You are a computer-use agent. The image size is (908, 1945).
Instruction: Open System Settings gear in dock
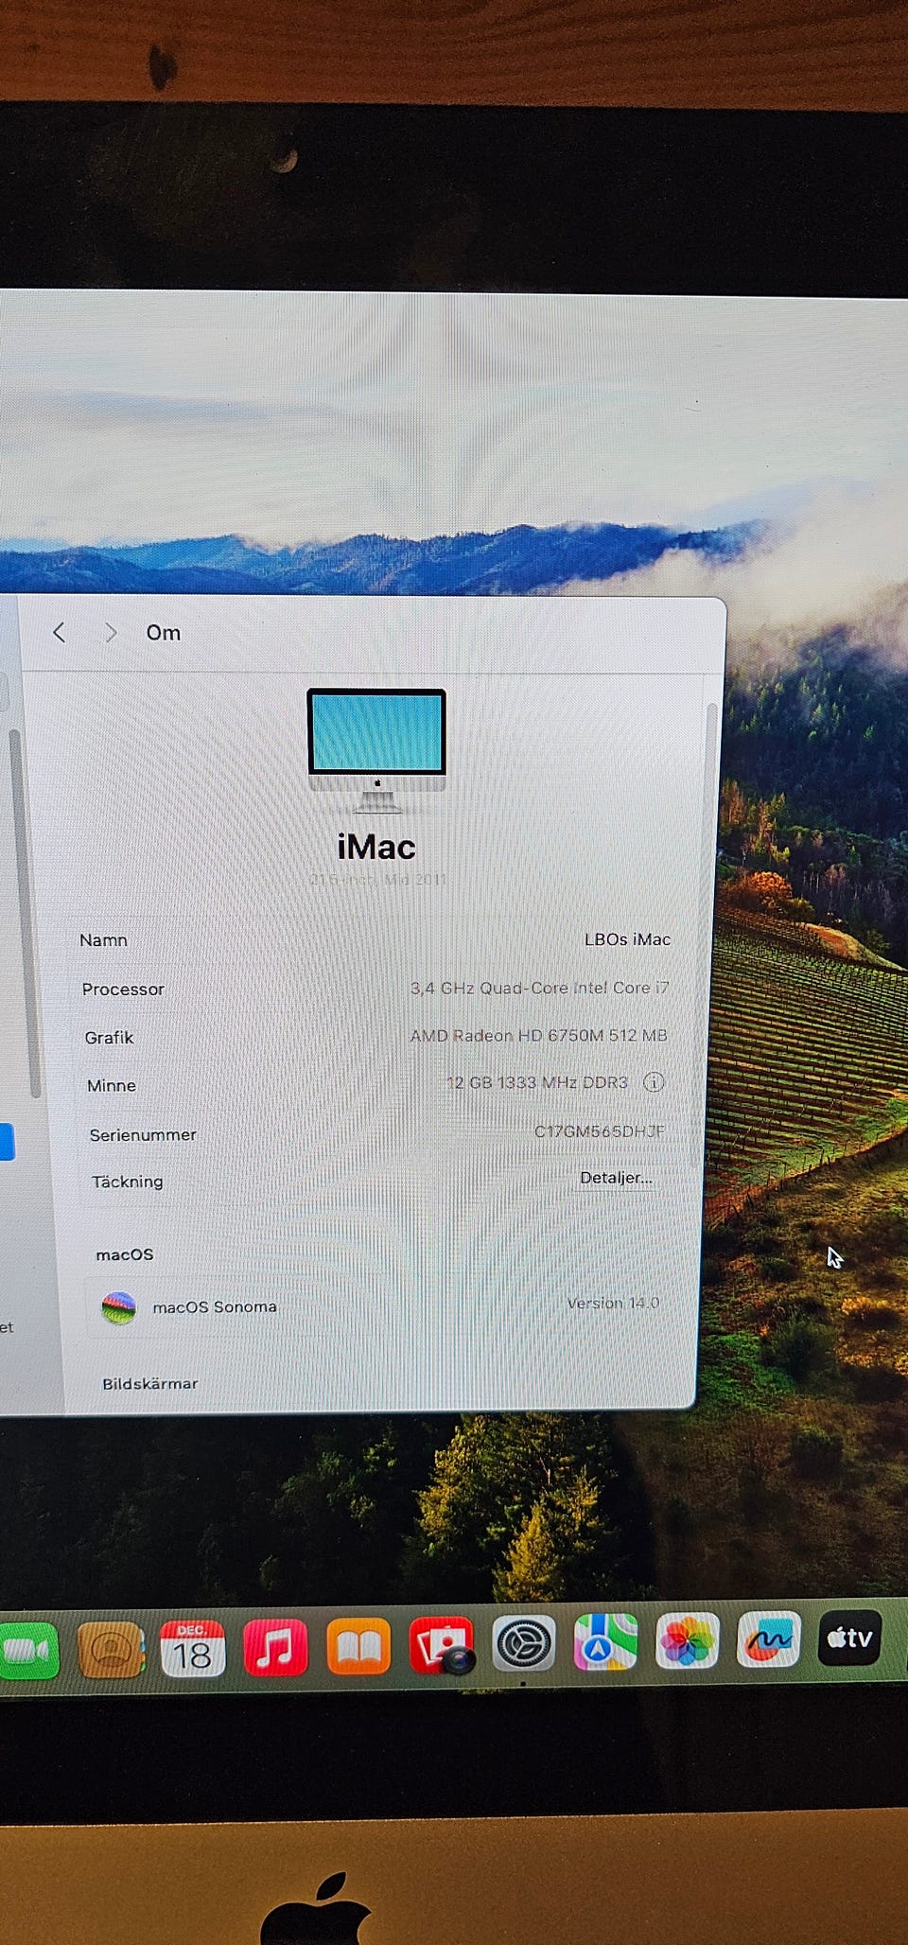[524, 1643]
